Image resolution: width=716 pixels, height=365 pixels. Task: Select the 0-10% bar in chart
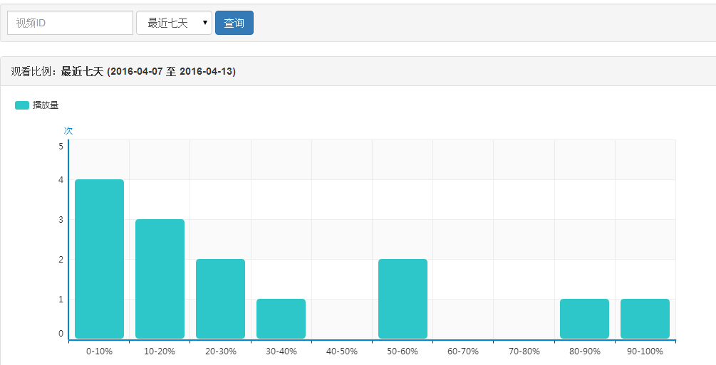click(99, 259)
